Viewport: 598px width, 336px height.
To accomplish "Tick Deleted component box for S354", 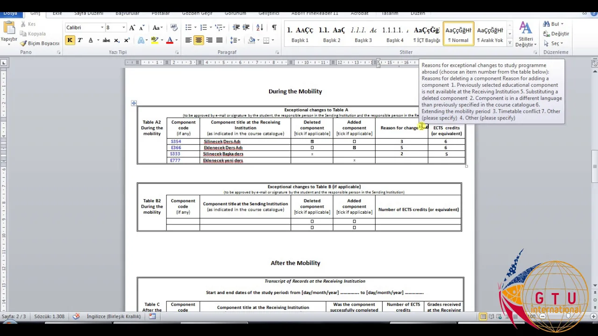I will tap(312, 141).
